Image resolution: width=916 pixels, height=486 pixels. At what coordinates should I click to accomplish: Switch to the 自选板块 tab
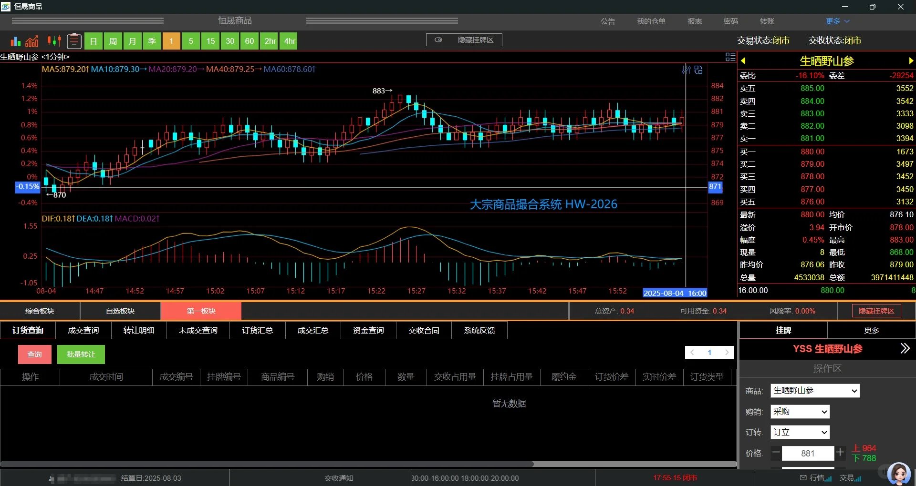120,311
